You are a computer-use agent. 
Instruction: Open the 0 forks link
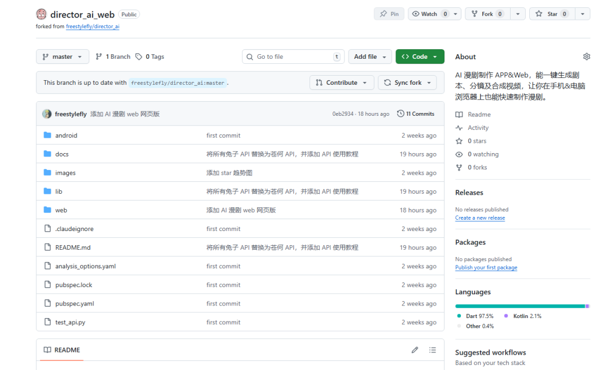click(x=477, y=167)
